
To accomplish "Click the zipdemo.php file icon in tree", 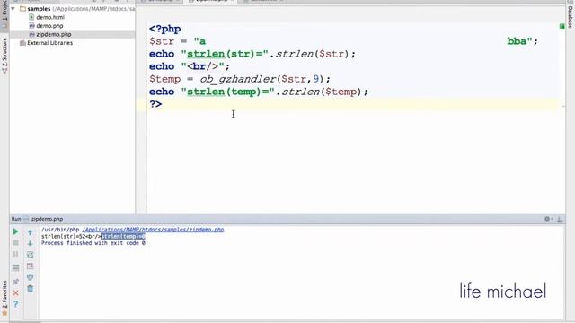I will click(31, 34).
